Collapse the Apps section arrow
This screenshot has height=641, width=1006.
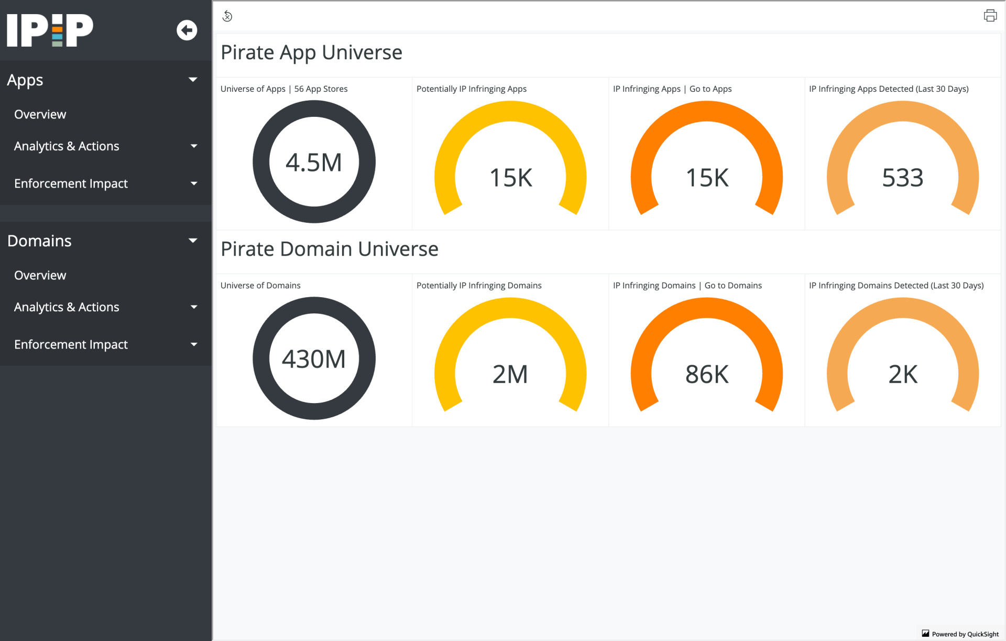tap(193, 80)
